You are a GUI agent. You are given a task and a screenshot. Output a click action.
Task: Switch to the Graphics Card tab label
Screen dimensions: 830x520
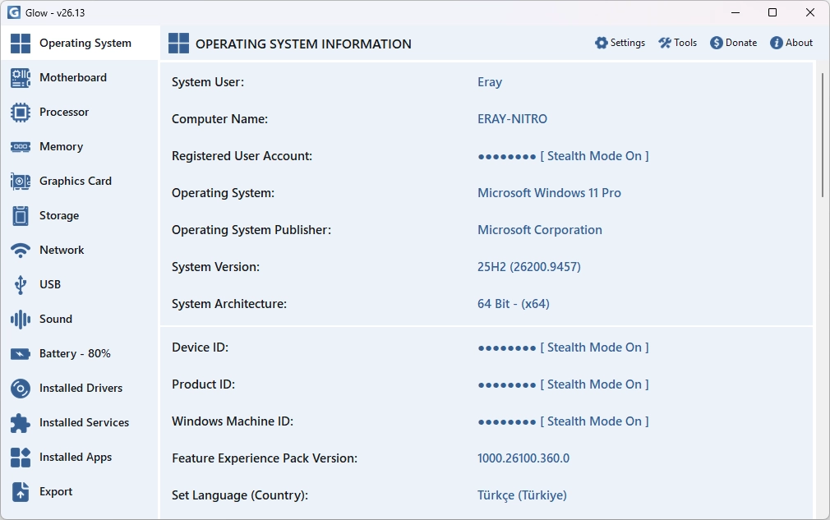[x=76, y=181]
